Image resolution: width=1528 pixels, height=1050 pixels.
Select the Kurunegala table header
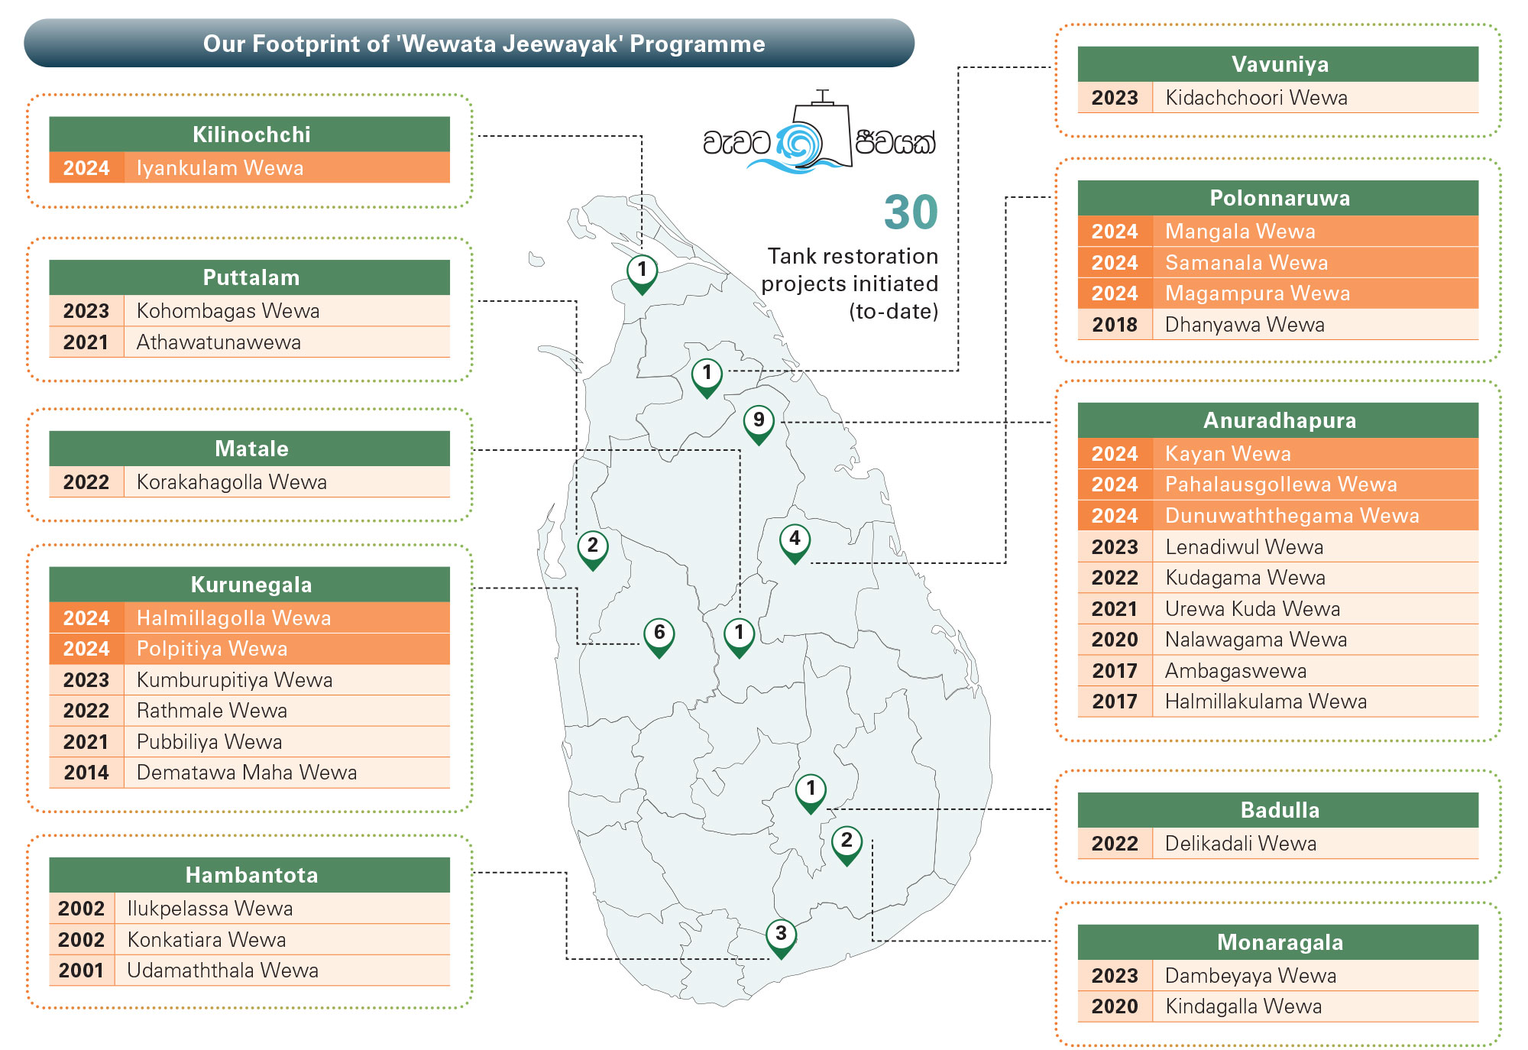coord(250,585)
